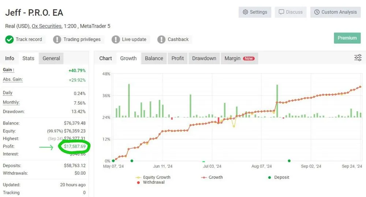This screenshot has height=197, width=366.
Task: Switch to the Balance chart tab
Action: click(154, 58)
